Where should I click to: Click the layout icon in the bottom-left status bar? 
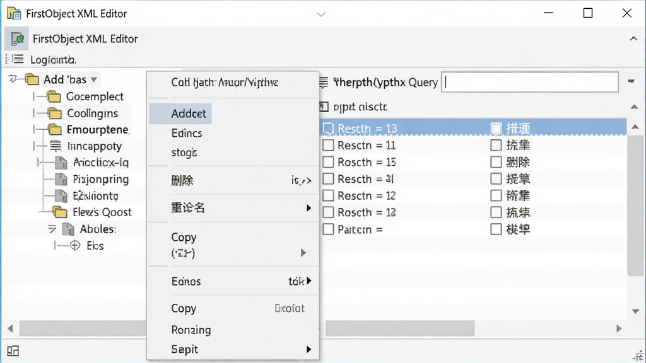coord(13,351)
